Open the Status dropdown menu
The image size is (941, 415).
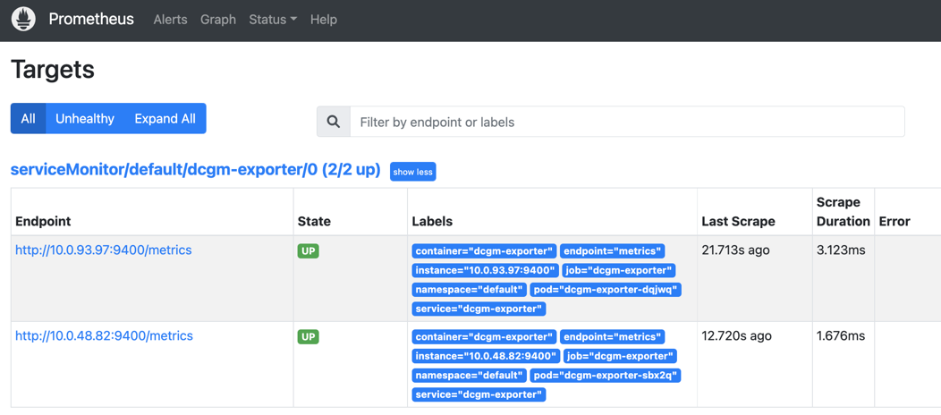click(x=273, y=19)
